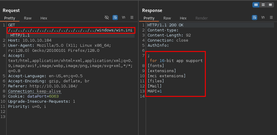Screen dimensions: 277x135
Task: Open Request panel options hamburger menu
Action: coord(132,18)
